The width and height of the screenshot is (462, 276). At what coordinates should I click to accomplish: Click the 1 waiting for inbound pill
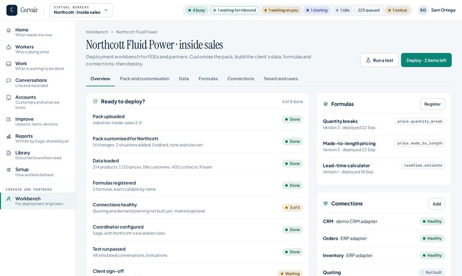(x=234, y=10)
